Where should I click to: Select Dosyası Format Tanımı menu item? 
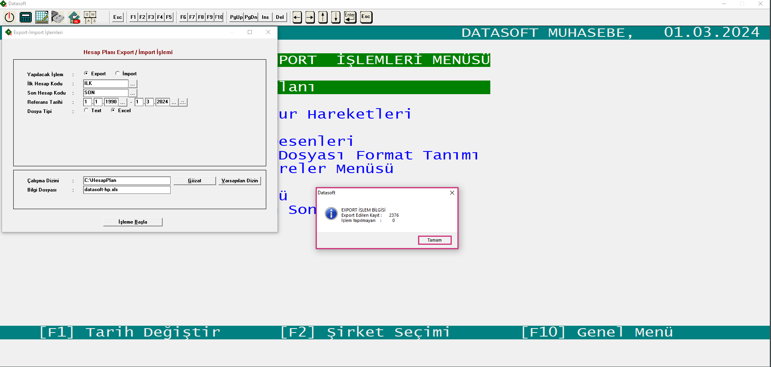pos(378,155)
